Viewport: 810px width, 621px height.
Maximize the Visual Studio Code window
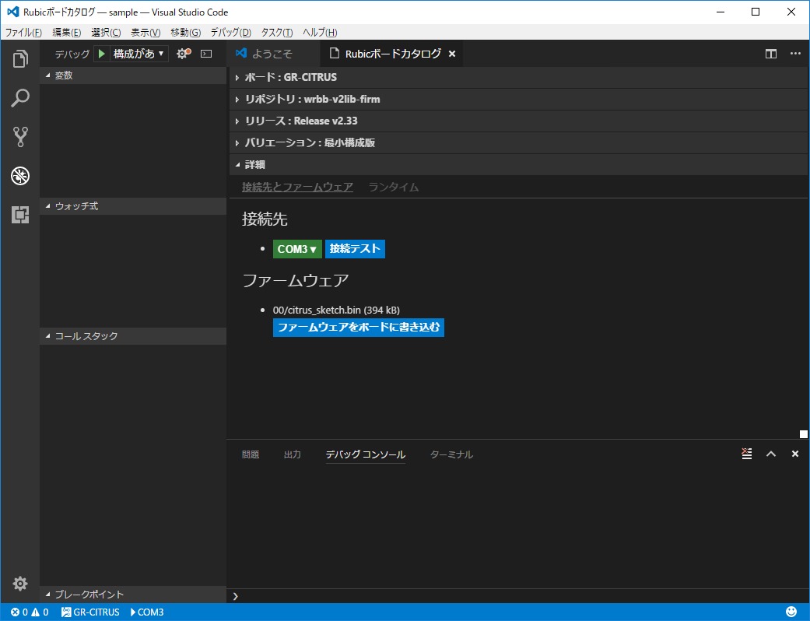point(756,12)
